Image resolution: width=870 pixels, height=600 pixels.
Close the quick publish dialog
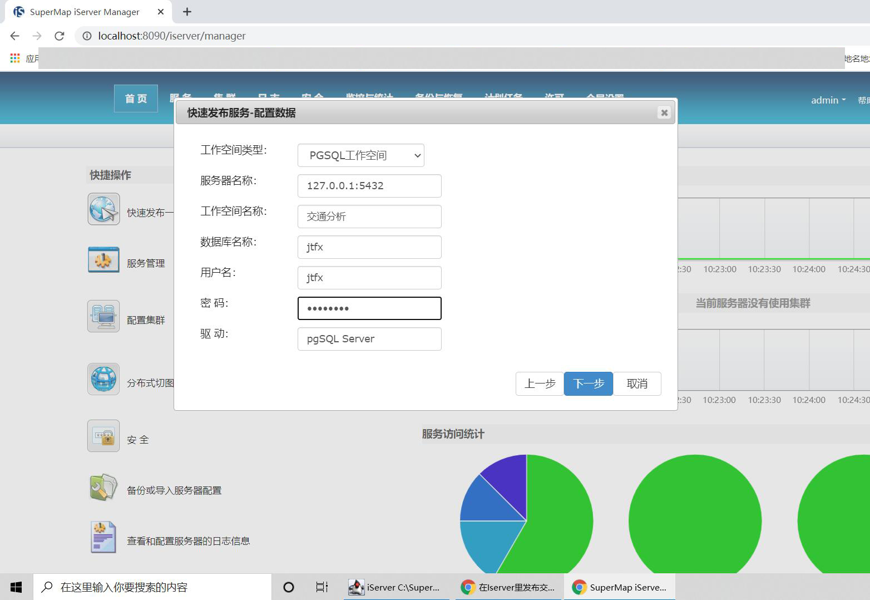(664, 112)
